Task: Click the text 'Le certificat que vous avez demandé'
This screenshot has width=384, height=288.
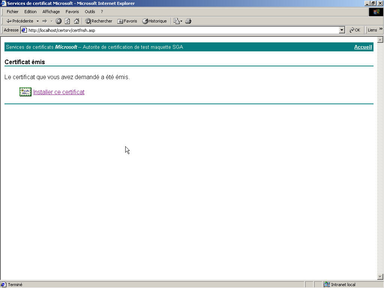Action: (52, 77)
